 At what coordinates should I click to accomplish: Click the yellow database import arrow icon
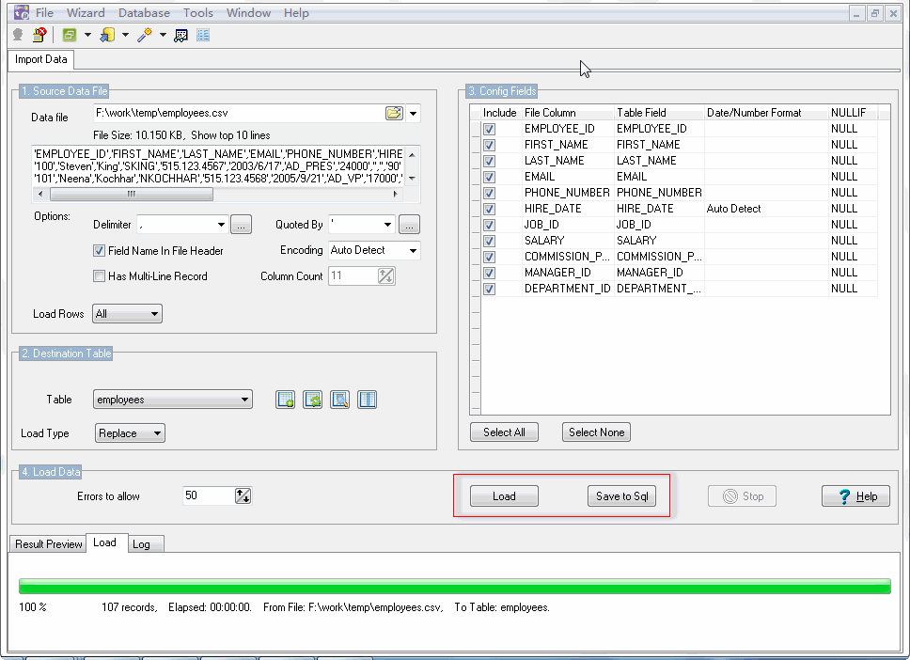(x=107, y=36)
